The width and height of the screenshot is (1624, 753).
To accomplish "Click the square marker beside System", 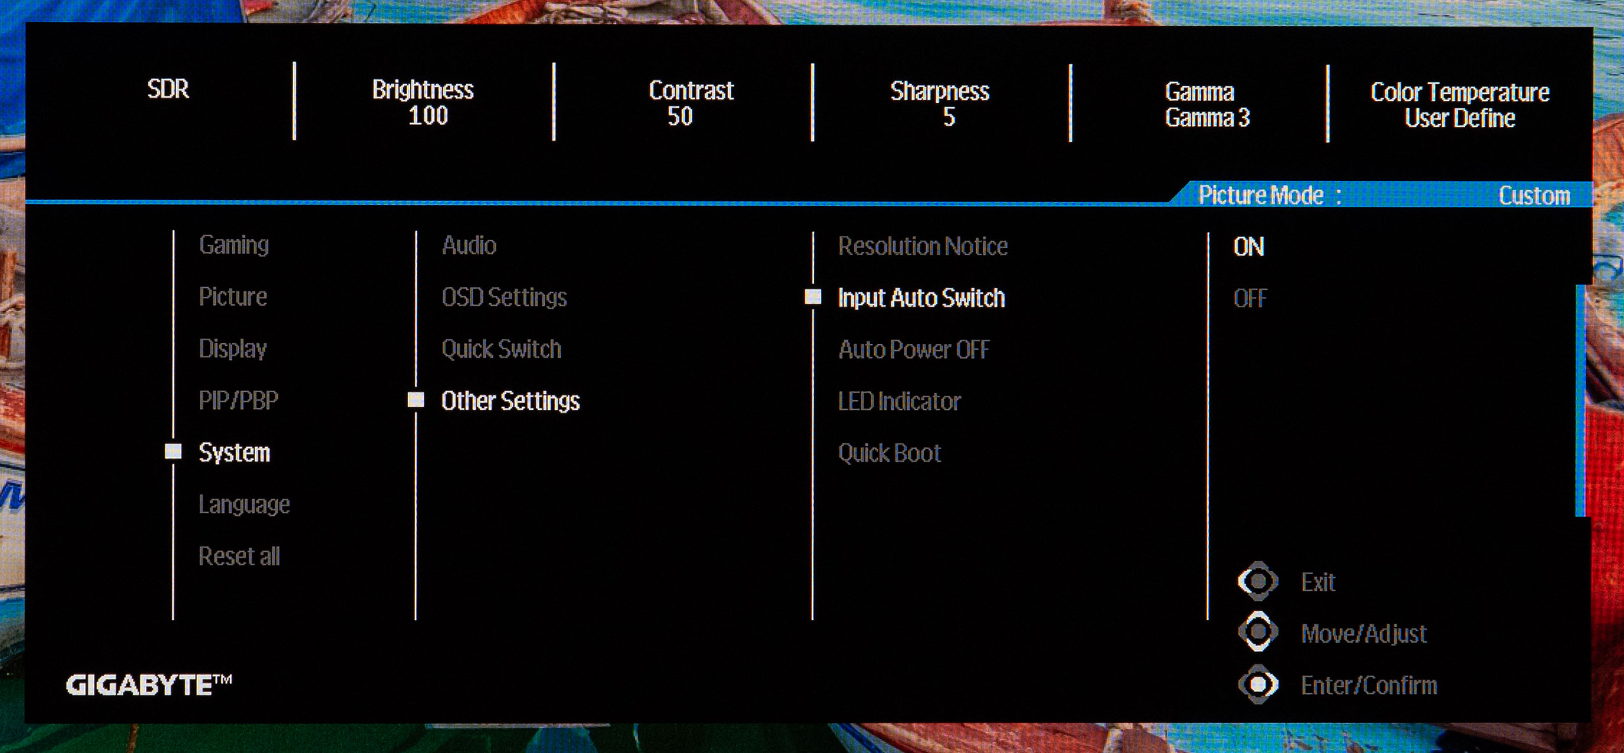I will (x=173, y=451).
